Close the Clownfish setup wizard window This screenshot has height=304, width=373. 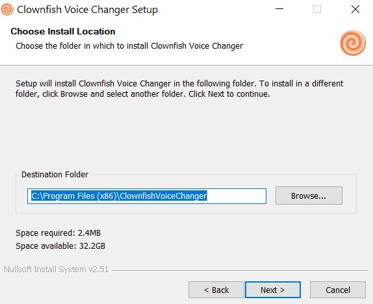coord(355,9)
